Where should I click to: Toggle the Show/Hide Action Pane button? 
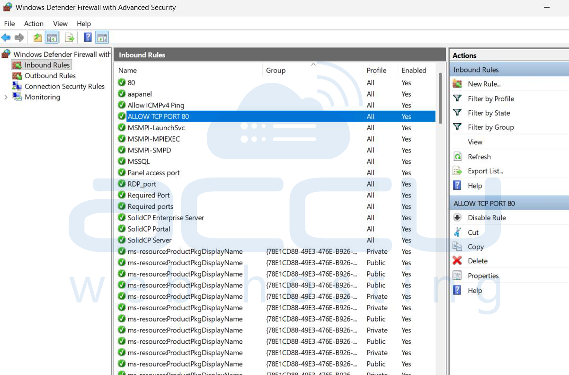[x=102, y=37]
